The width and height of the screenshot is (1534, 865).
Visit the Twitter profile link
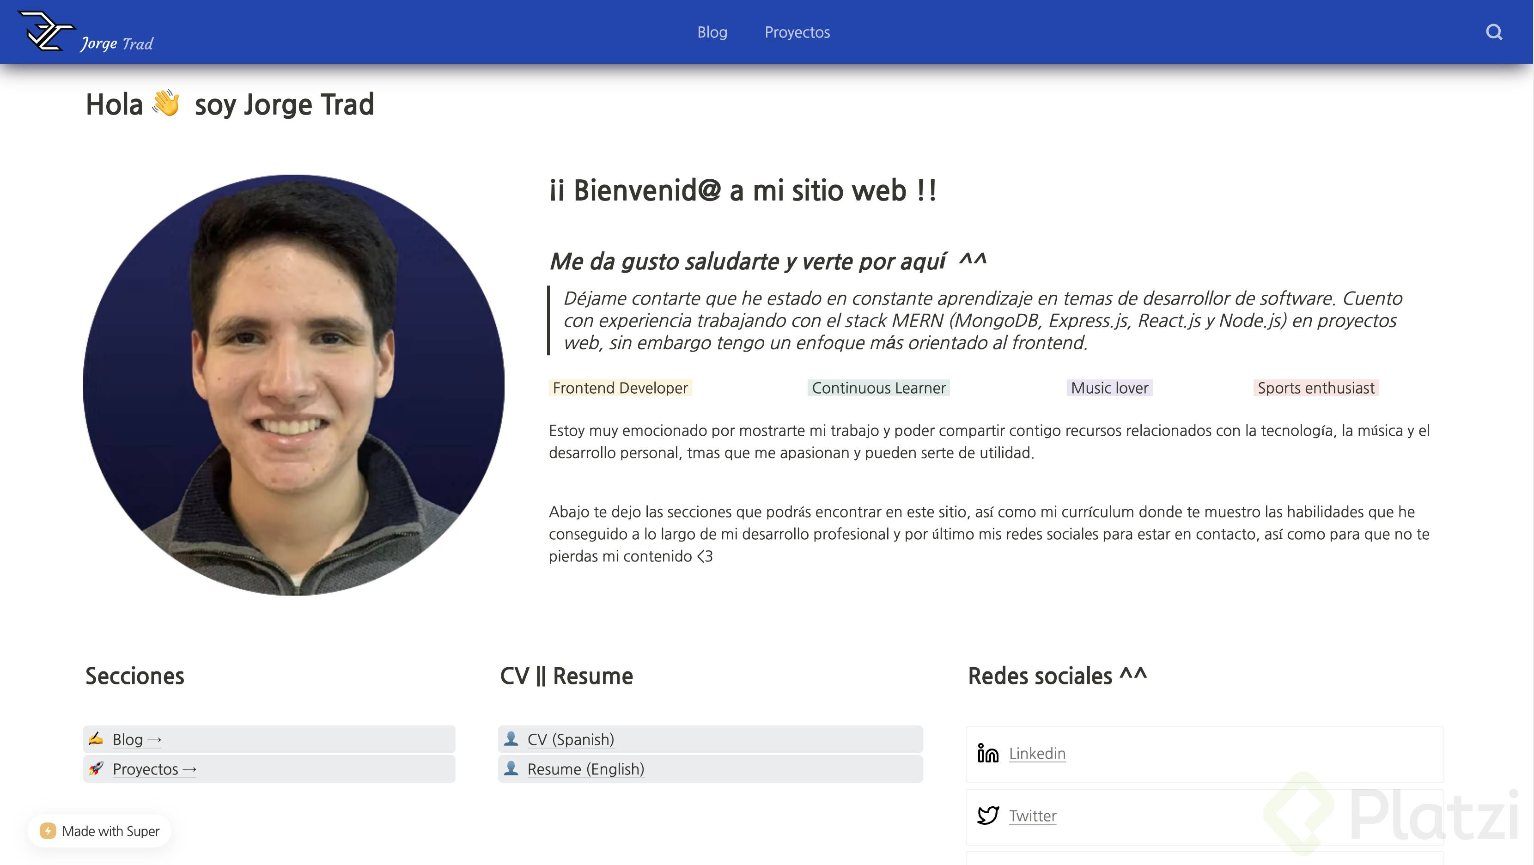[1032, 816]
